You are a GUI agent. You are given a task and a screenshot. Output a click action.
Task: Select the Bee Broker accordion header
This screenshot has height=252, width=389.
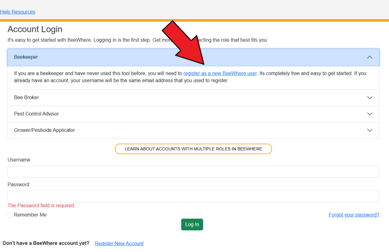(x=26, y=97)
